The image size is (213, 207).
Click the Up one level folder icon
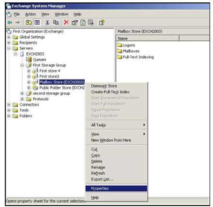[29, 23]
